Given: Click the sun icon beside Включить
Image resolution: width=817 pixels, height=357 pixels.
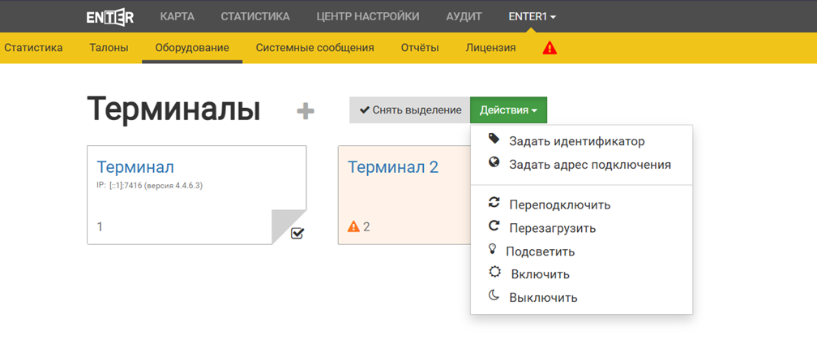Looking at the screenshot, I should point(494,273).
